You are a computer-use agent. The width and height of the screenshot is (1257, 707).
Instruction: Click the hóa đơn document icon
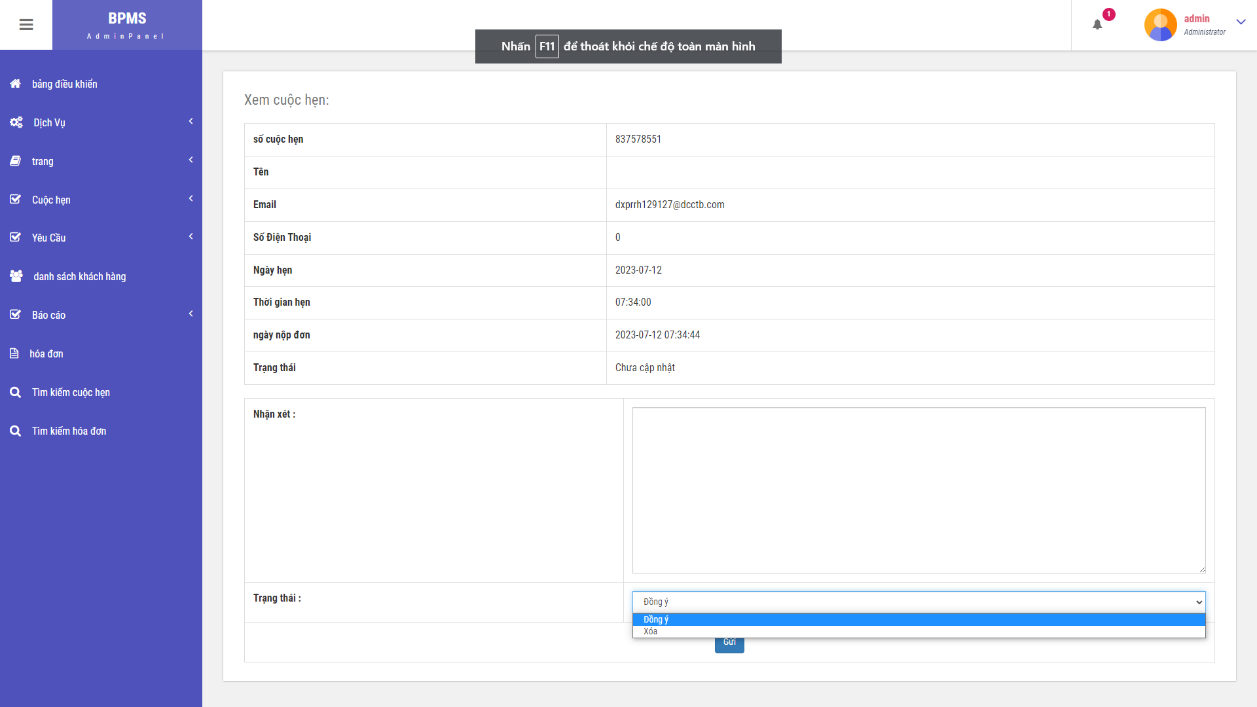point(14,353)
